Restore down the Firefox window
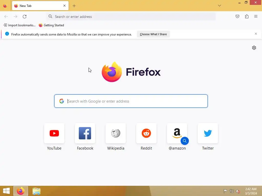262x196 pixels. coord(246,3)
